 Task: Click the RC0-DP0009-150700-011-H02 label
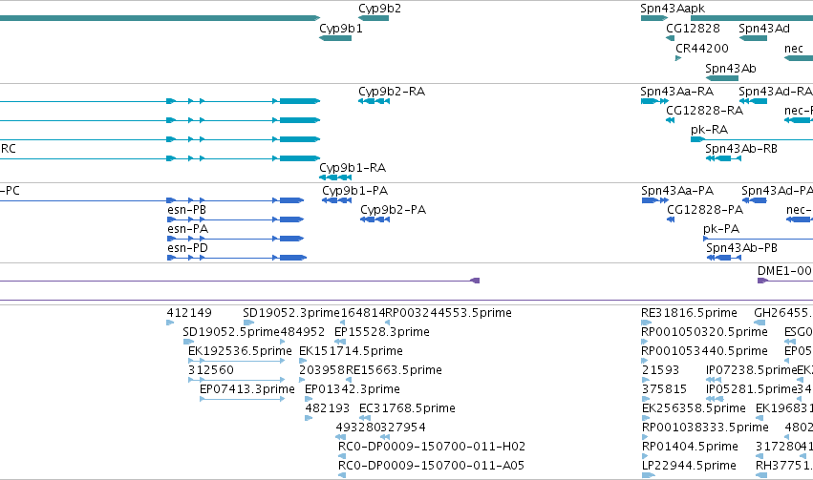[x=432, y=447]
